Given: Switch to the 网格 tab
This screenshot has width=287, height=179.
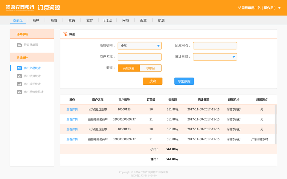Looking at the screenshot, I should [x=125, y=21].
